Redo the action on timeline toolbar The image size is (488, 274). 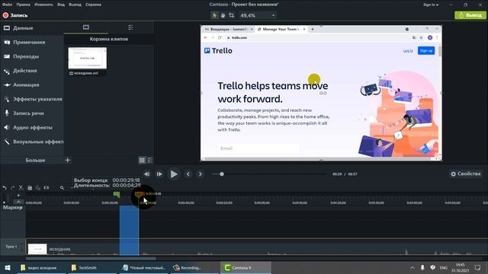[12, 188]
